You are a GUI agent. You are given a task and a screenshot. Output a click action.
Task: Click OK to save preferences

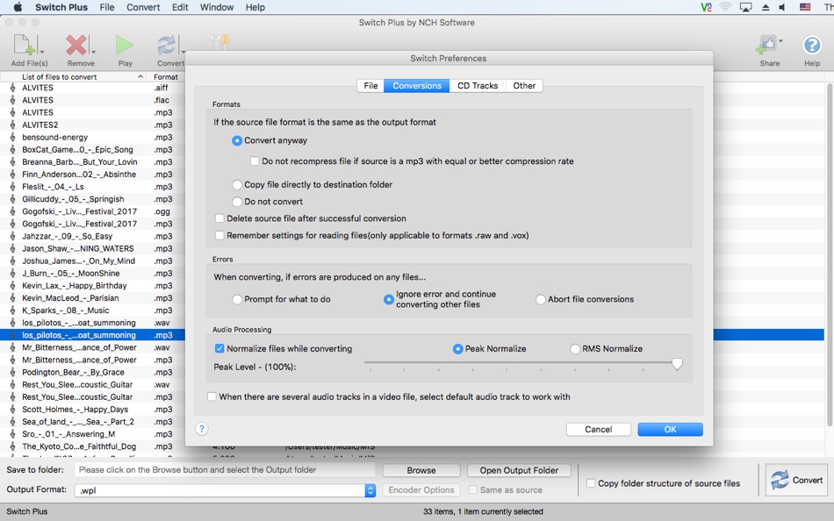pyautogui.click(x=670, y=430)
